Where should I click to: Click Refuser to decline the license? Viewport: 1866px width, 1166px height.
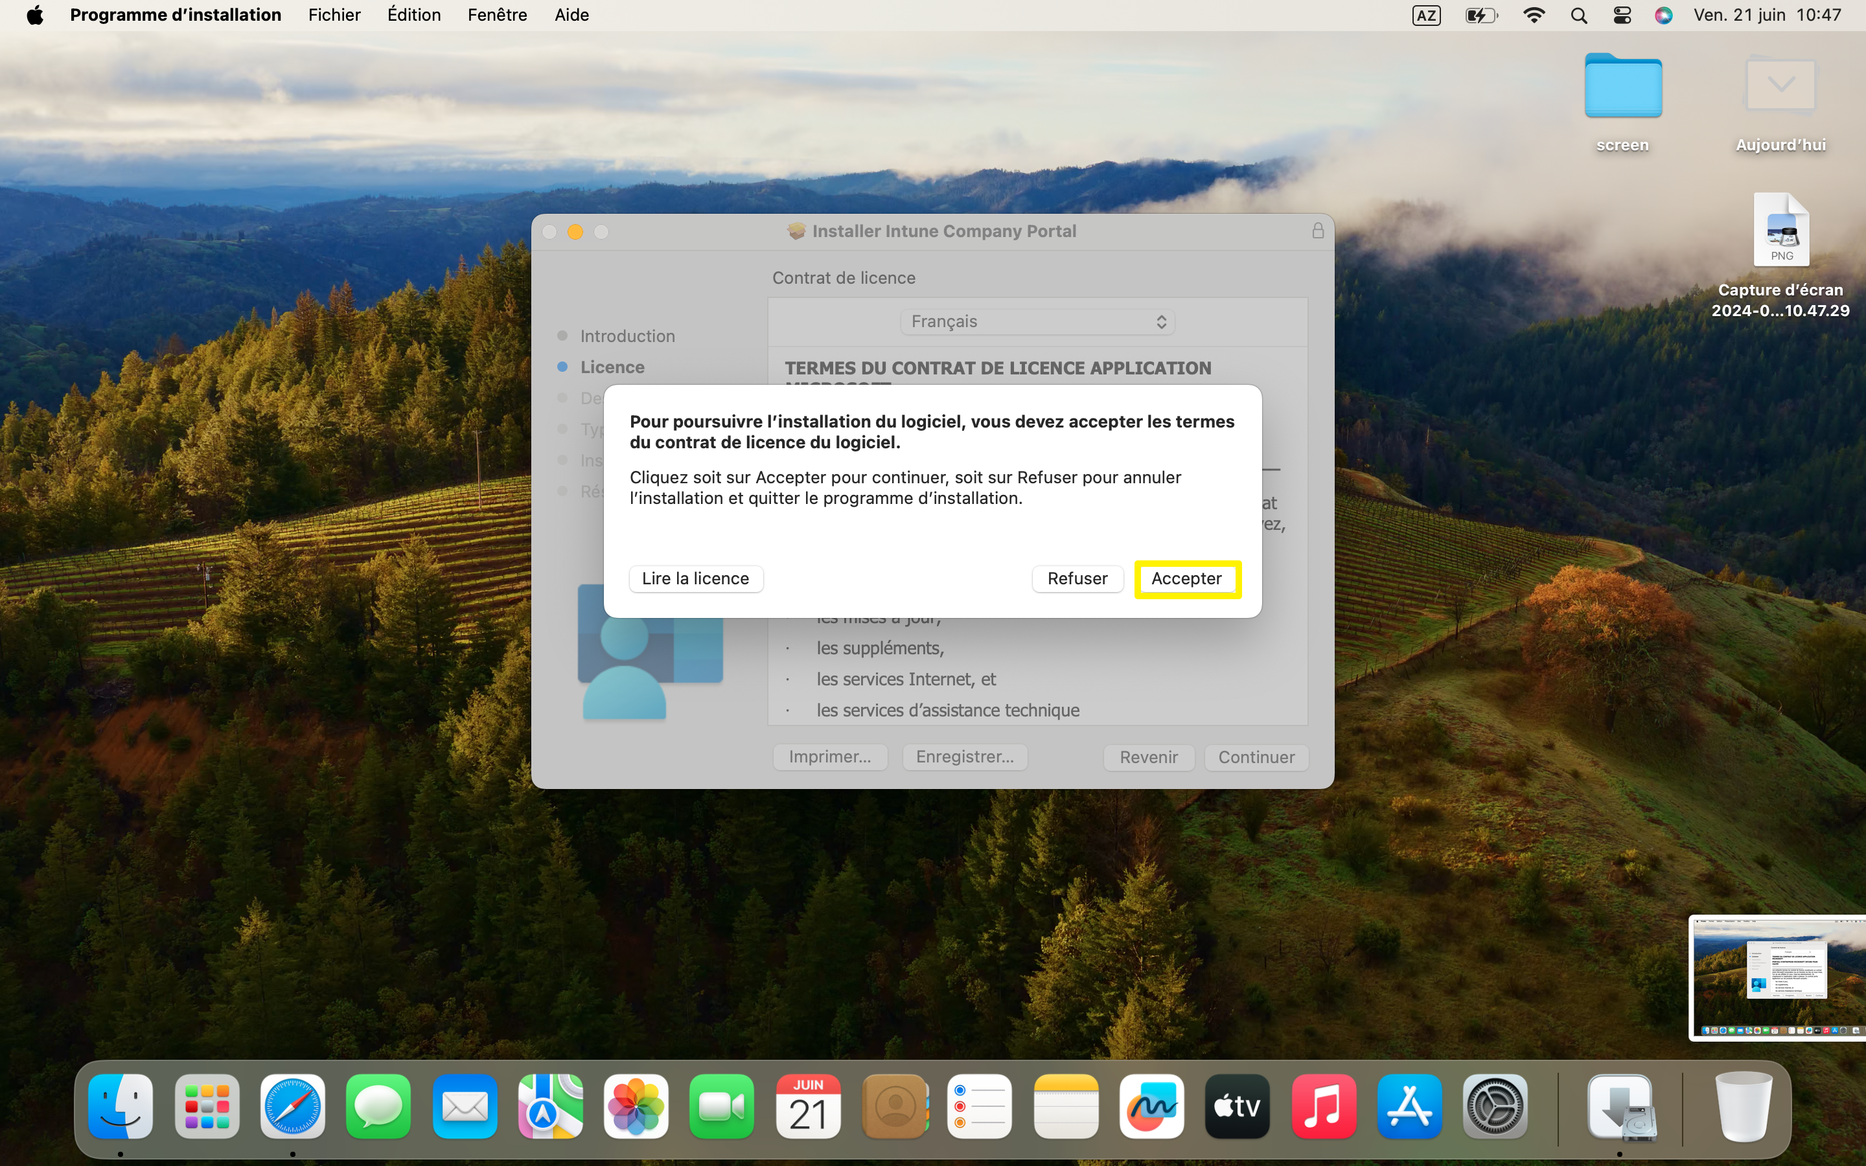1077,578
